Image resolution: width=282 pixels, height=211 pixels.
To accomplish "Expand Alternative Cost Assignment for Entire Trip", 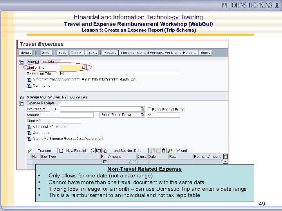I will pos(29,79).
